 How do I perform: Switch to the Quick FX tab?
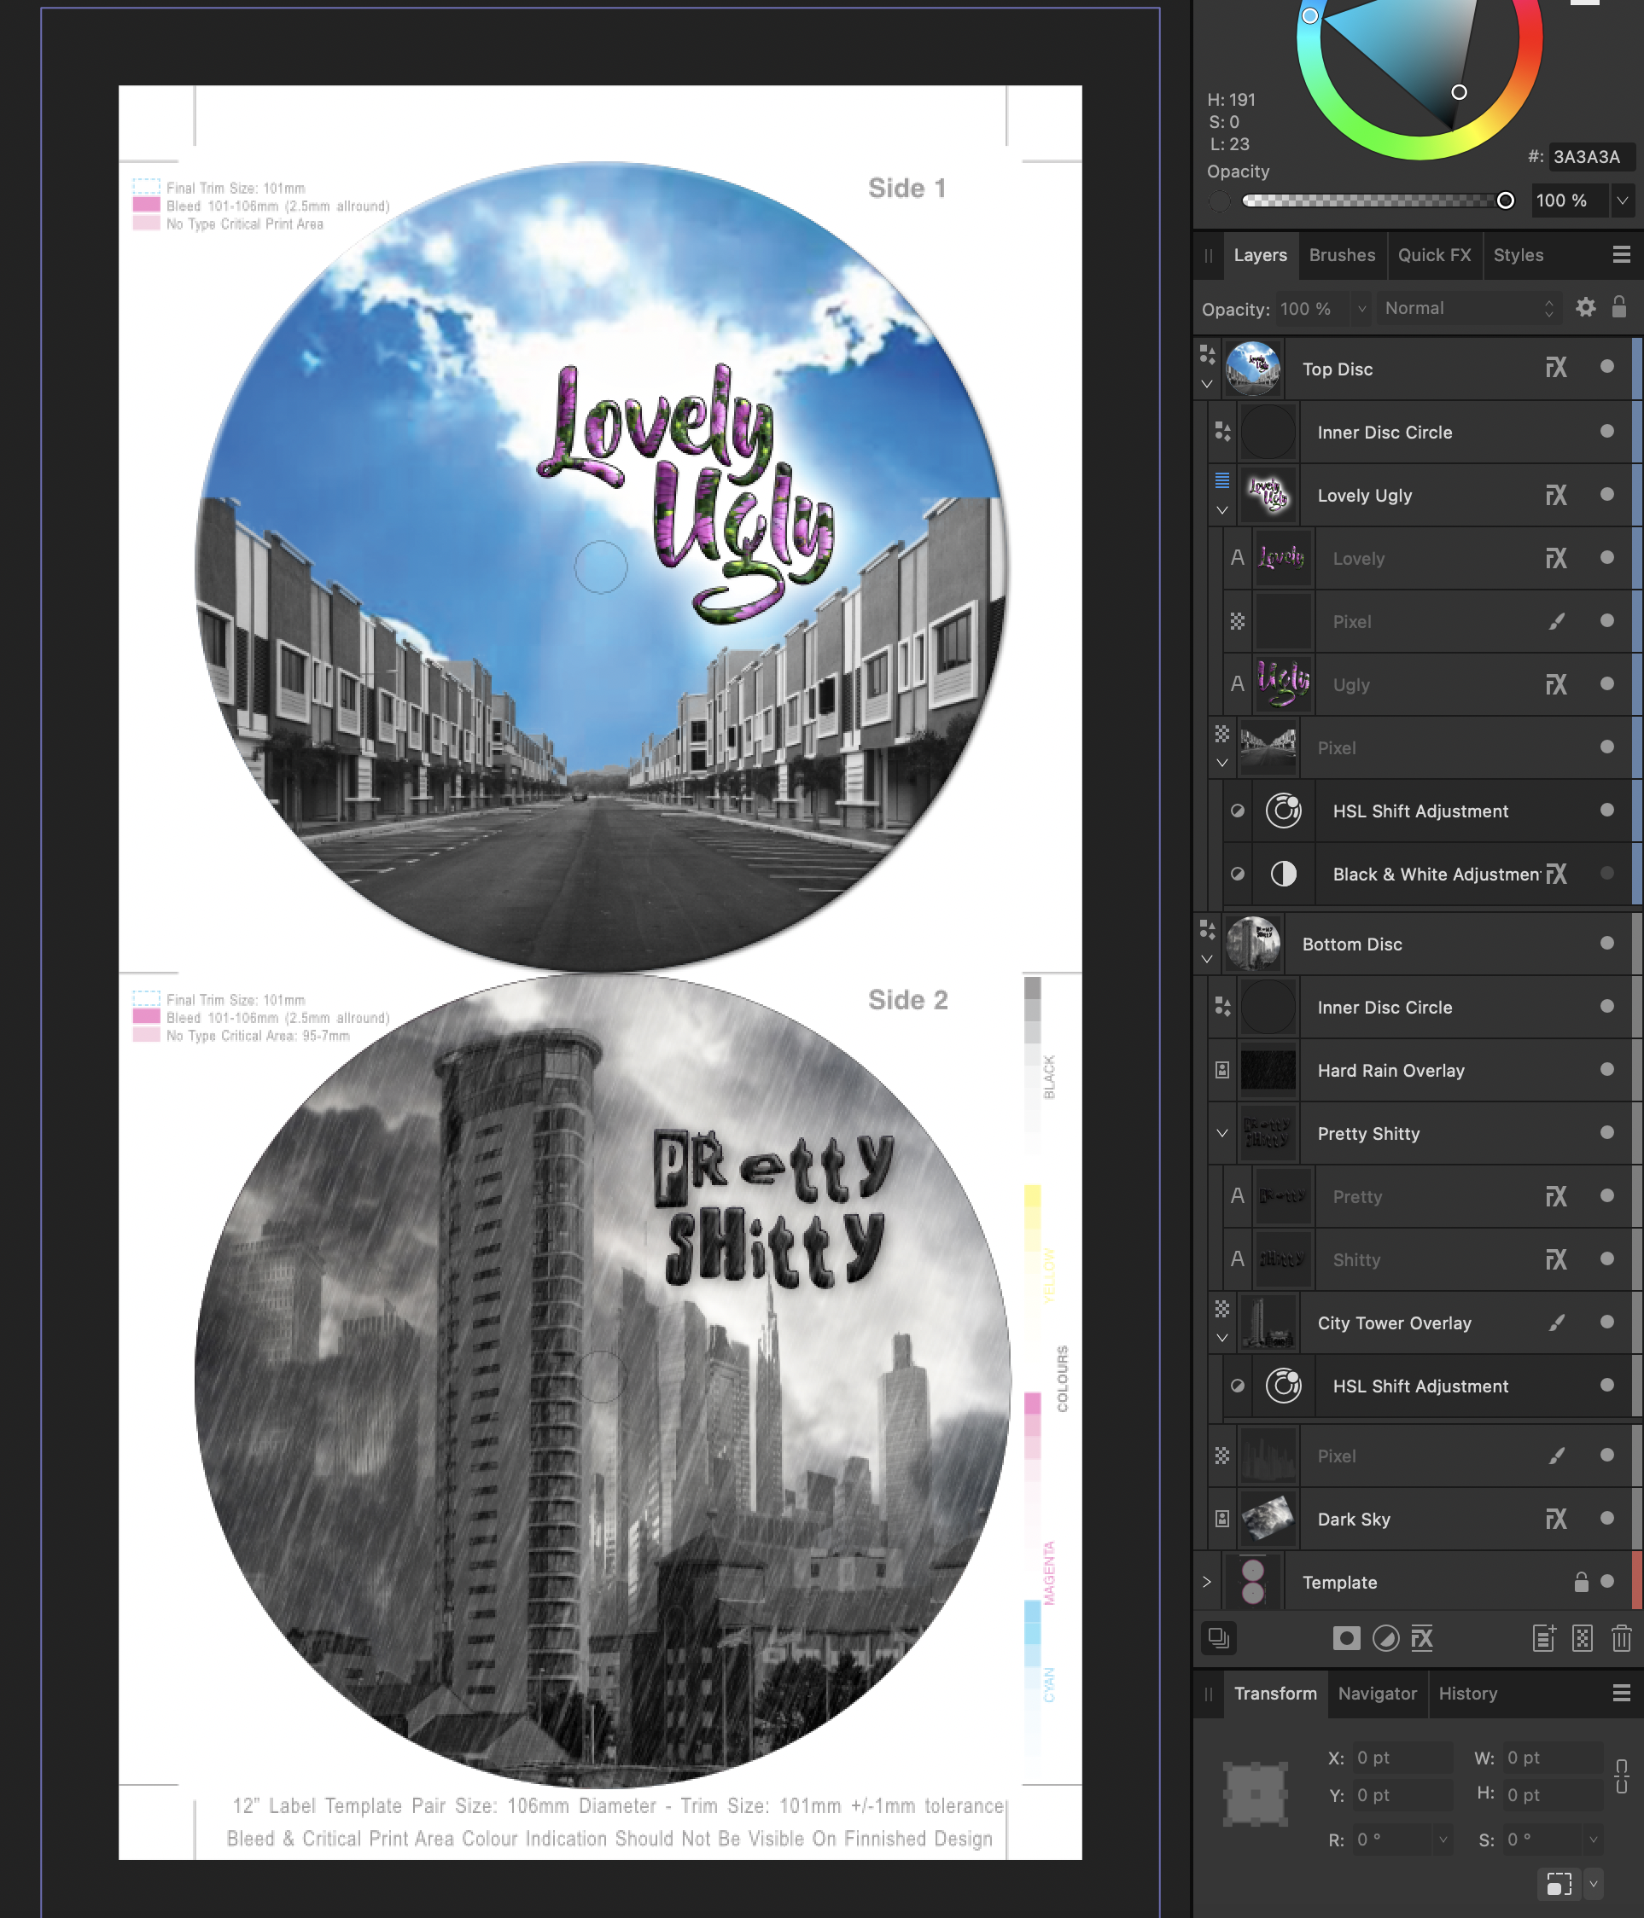1434,255
